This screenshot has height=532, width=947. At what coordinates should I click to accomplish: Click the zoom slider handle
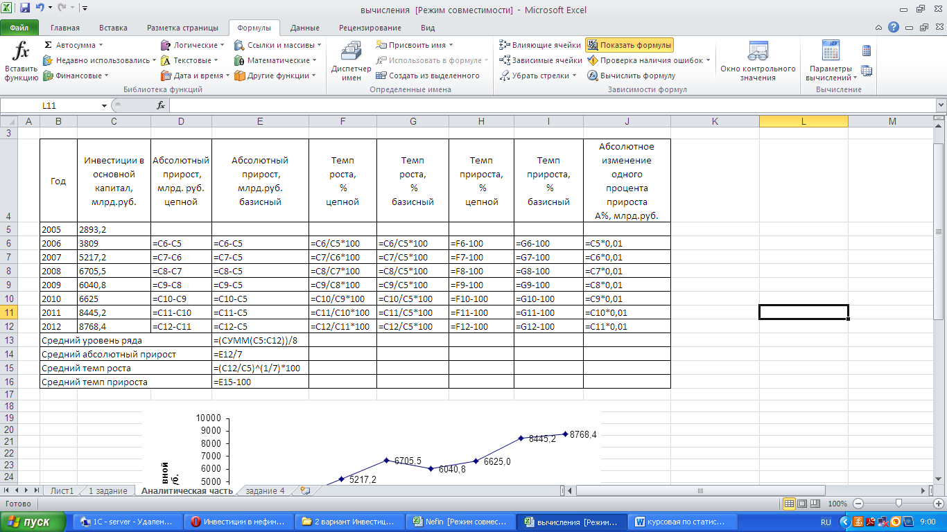(x=898, y=504)
